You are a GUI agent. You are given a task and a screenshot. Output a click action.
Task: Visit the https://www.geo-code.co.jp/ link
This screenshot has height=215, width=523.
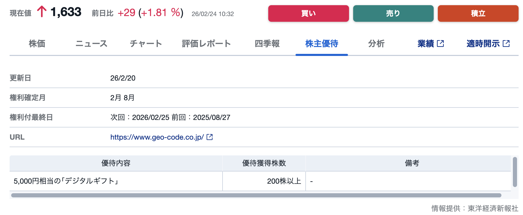point(157,137)
